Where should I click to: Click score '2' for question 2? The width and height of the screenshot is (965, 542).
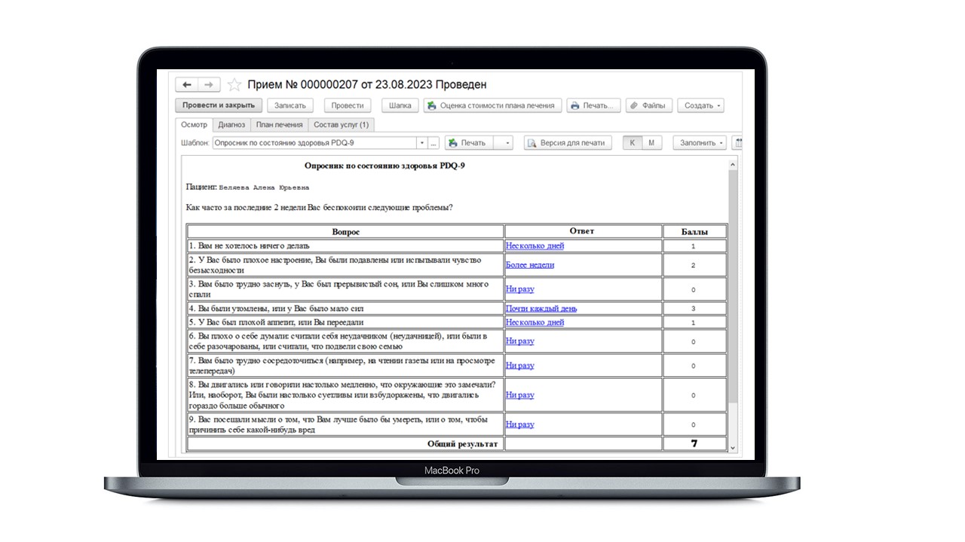click(694, 266)
